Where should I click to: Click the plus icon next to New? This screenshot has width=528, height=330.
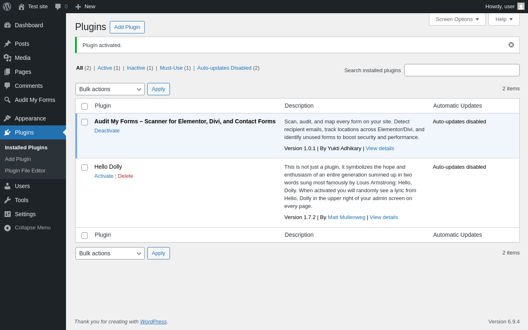pyautogui.click(x=78, y=7)
